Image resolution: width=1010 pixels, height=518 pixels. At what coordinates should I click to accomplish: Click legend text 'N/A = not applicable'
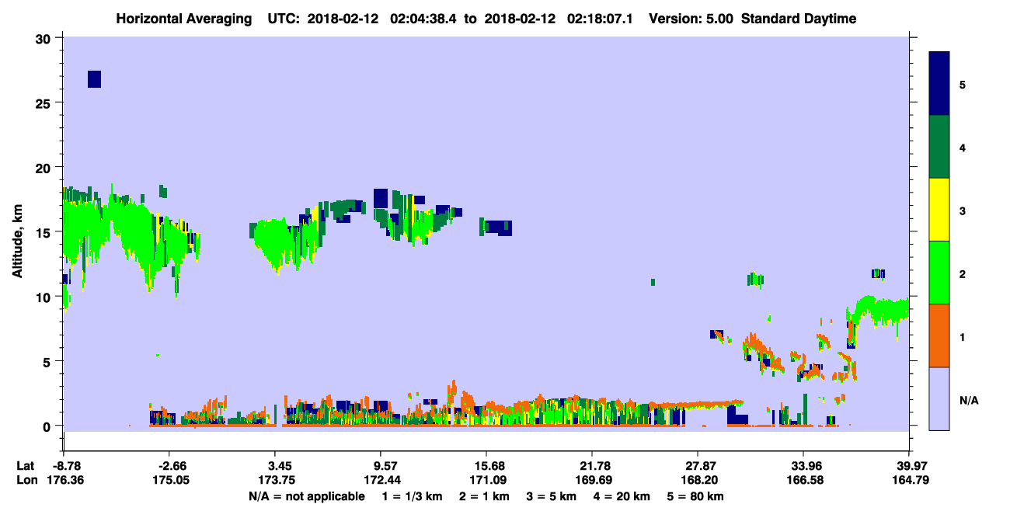[306, 496]
